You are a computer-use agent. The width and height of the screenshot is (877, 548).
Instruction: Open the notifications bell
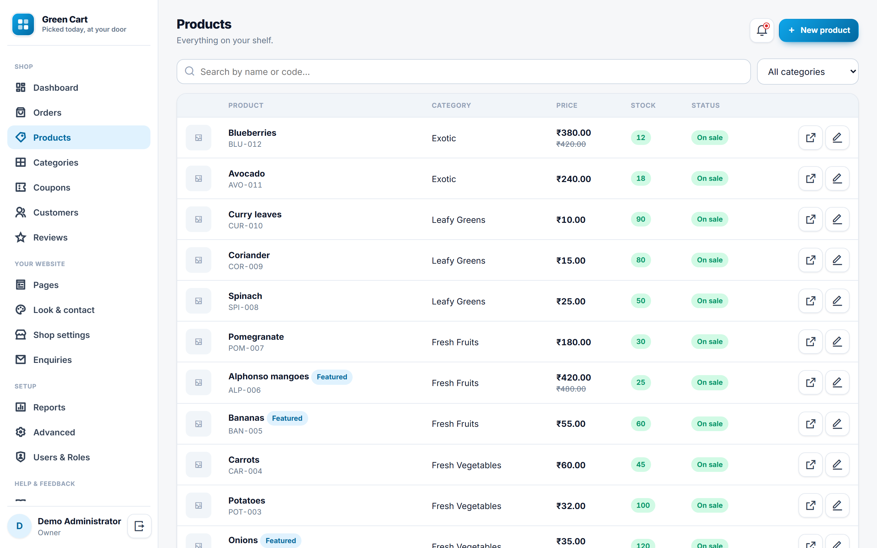[762, 30]
